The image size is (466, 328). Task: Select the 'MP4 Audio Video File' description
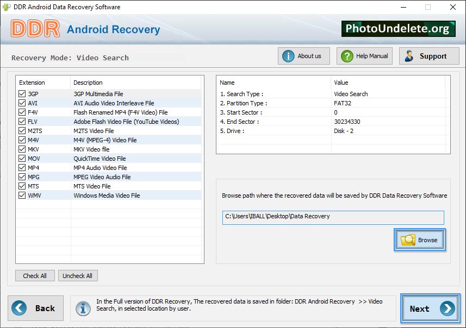(100, 167)
